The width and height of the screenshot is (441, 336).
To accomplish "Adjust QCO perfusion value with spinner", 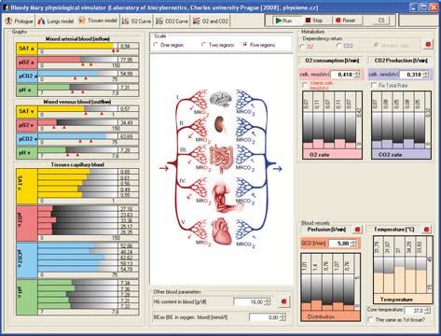I will point(353,244).
